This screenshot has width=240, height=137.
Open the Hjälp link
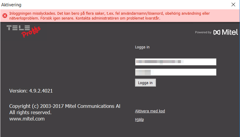[139, 120]
